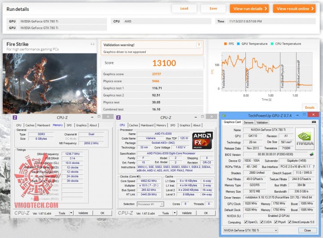Screen dimensions: 323x238
Task: Open Graphics tab in CPU-Z CPU window
Action: 185,125
